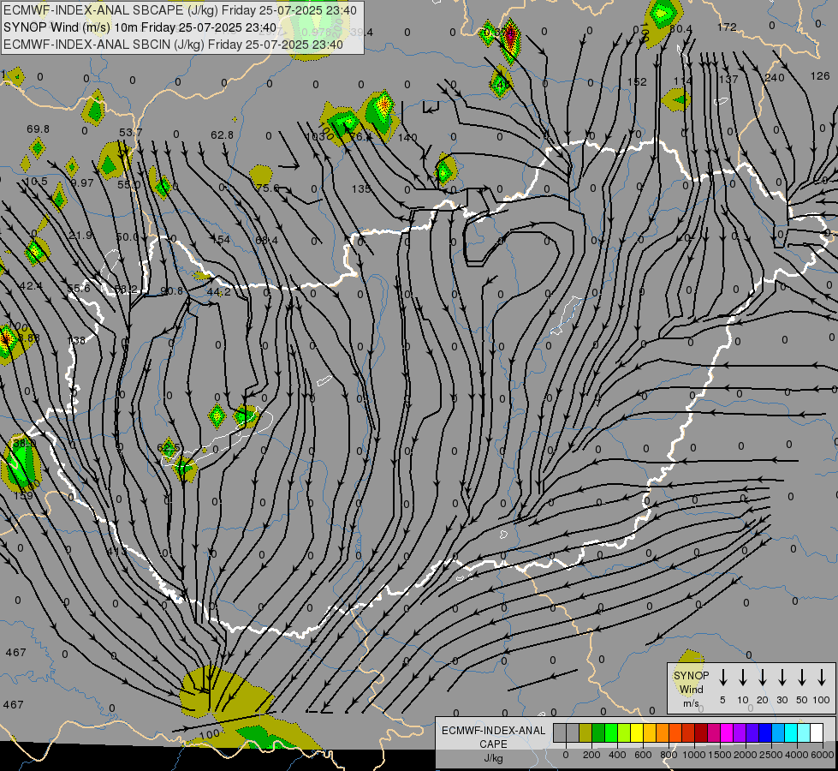Click the 140 value on the map
This screenshot has height=771, width=838.
(x=407, y=138)
